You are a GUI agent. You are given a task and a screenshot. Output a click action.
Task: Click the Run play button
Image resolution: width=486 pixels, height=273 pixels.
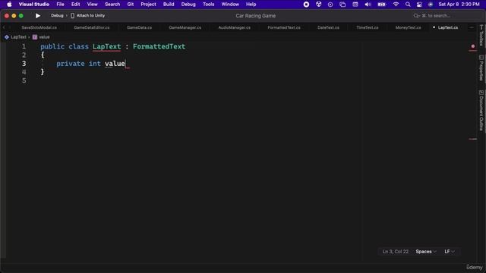pos(38,16)
